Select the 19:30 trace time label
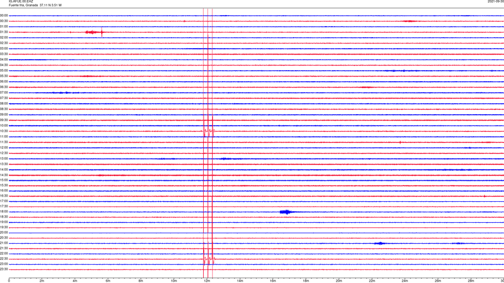Image resolution: width=504 pixels, height=283 pixels. [x=4, y=227]
